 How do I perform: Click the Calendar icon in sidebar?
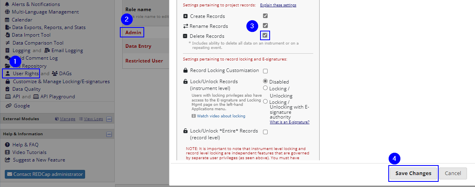tap(8, 20)
